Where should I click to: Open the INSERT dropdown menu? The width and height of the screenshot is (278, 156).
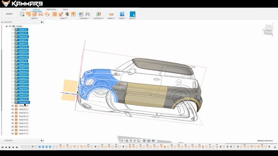click(122, 18)
